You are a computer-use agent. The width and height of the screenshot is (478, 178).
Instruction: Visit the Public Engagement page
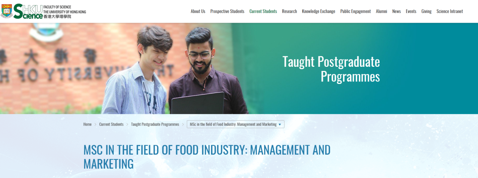point(356,11)
